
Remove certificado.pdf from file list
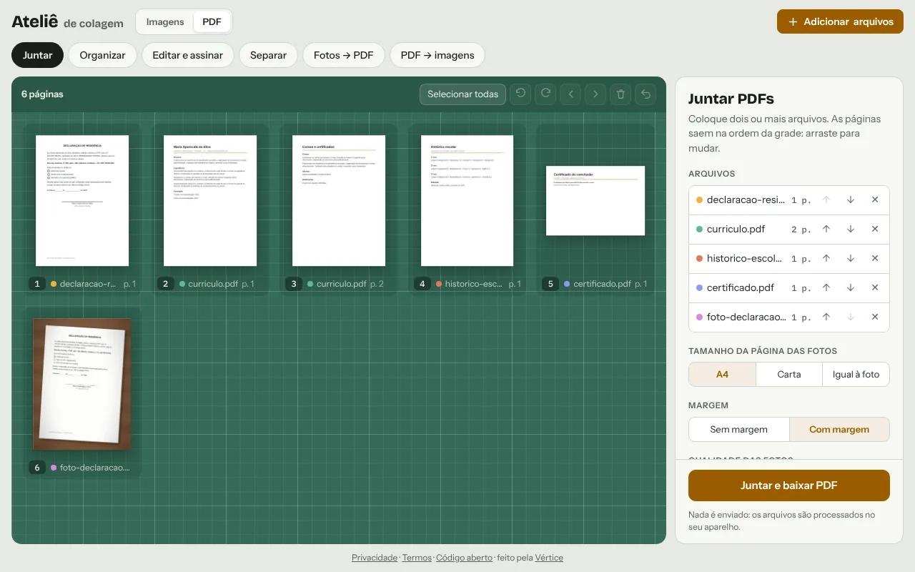[875, 287]
